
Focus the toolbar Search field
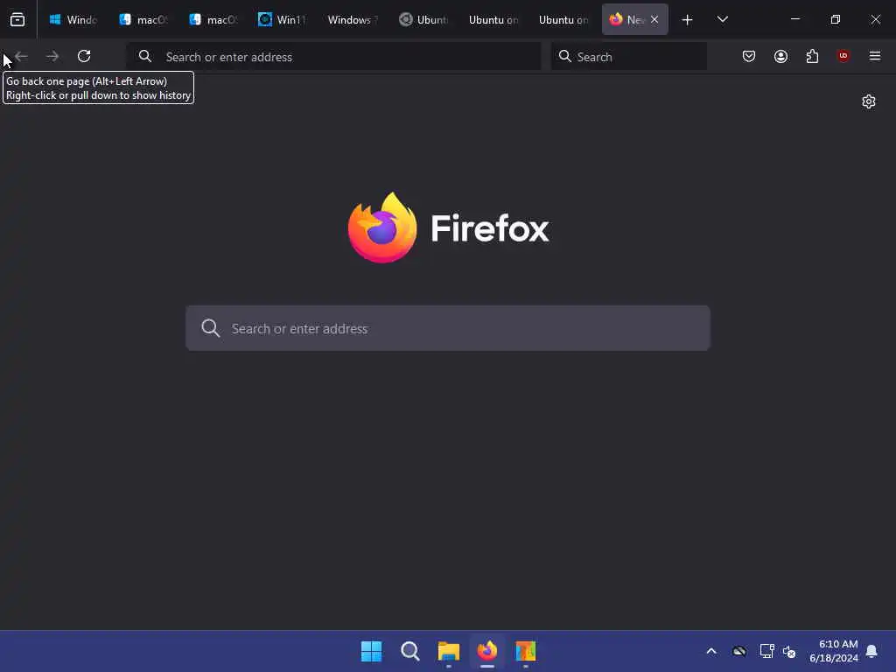click(x=628, y=56)
